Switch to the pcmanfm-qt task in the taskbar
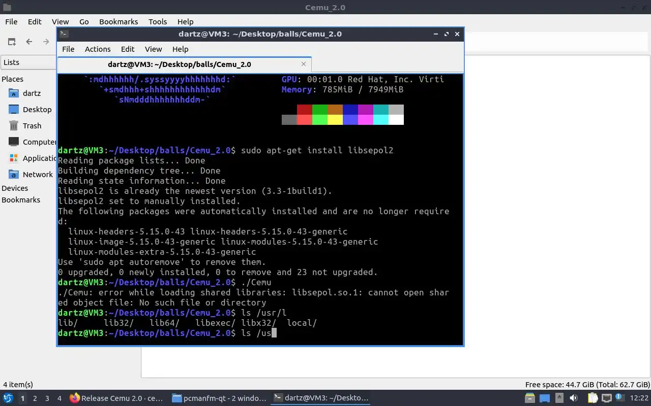Screen dimensions: 651x406 point(219,398)
